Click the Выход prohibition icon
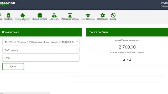Image resolution: width=168 pixels, height=94 pixels. point(113,15)
